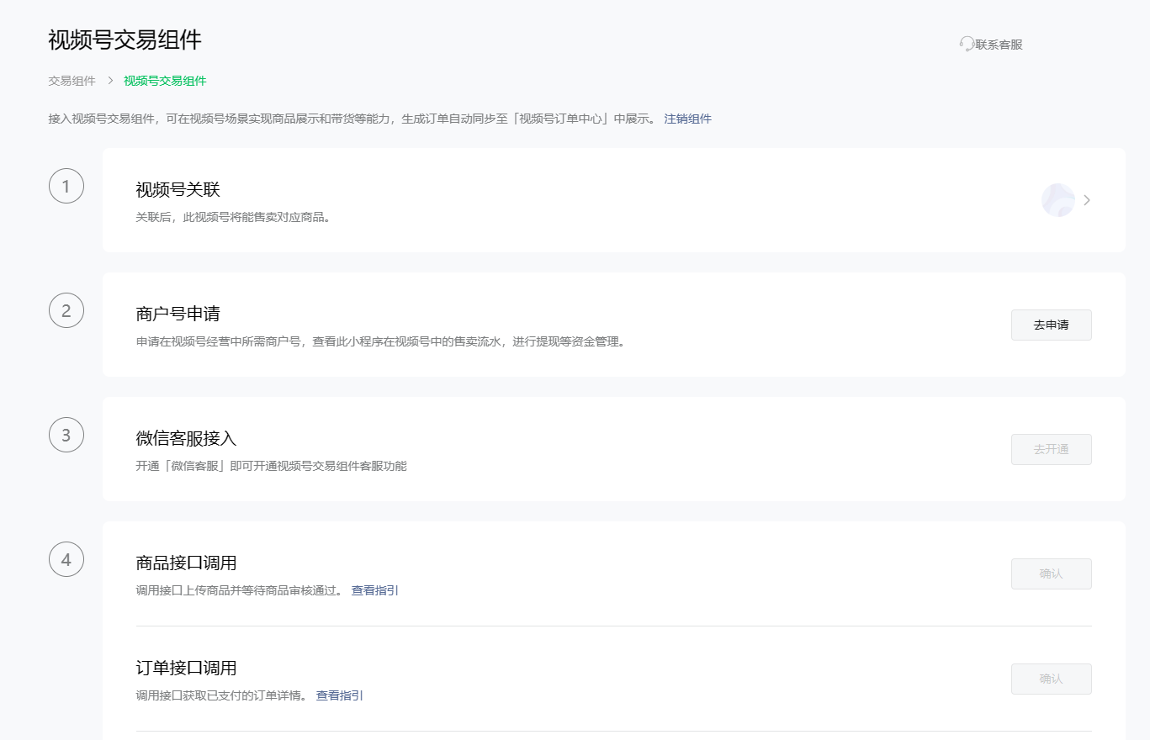Select the 商户号申请 heading
Viewport: 1150px width, 740px height.
(x=178, y=314)
